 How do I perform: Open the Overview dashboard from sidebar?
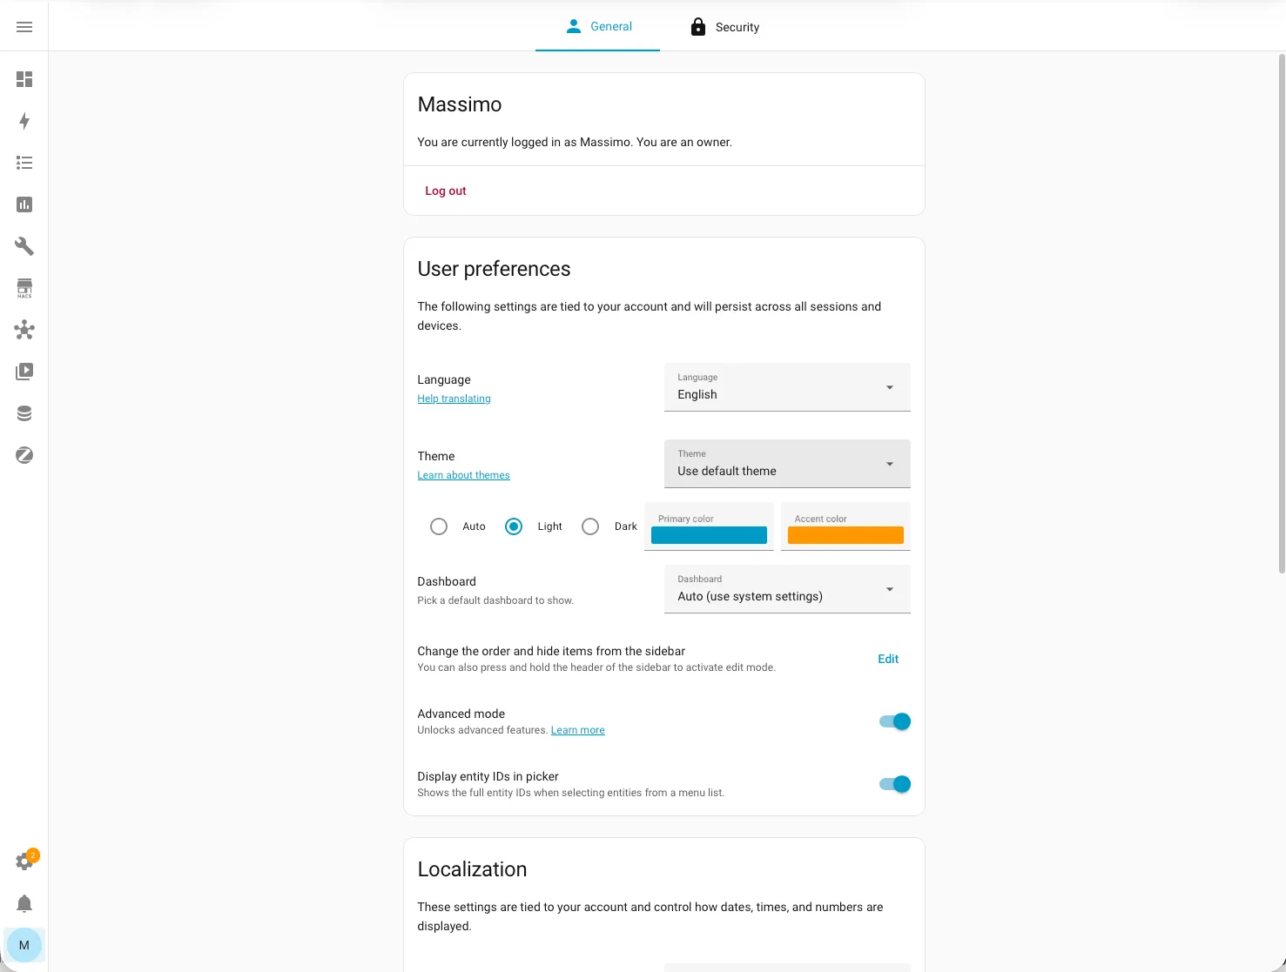tap(24, 79)
